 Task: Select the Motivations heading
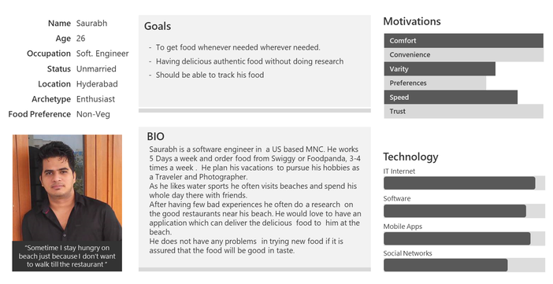(412, 21)
